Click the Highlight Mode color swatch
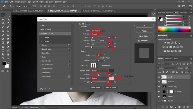This screenshot has width=193, height=109. click(x=111, y=71)
